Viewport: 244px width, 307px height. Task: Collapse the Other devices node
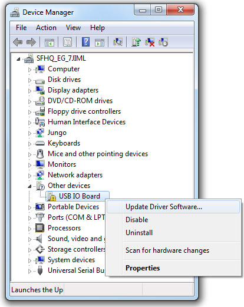click(29, 186)
